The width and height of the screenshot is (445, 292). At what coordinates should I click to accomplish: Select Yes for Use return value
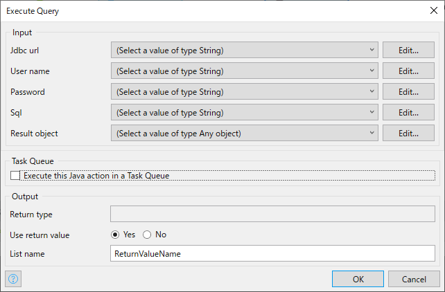(x=116, y=235)
